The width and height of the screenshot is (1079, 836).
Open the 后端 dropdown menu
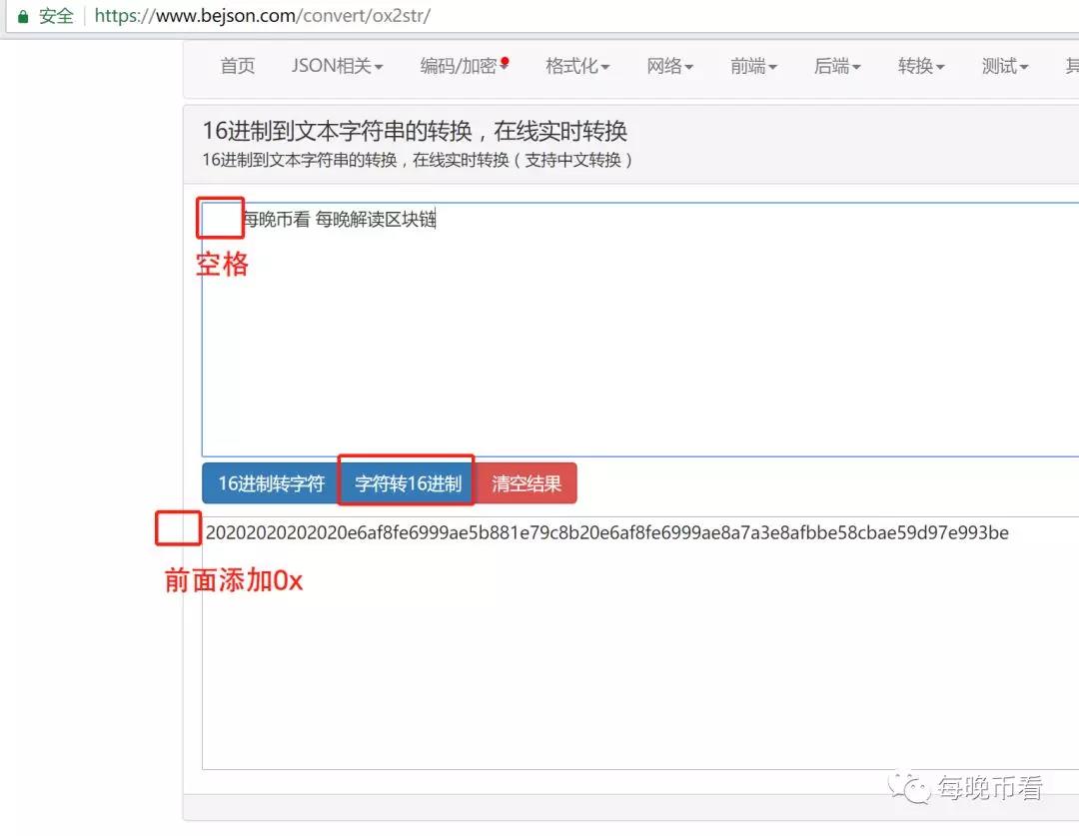click(x=837, y=66)
